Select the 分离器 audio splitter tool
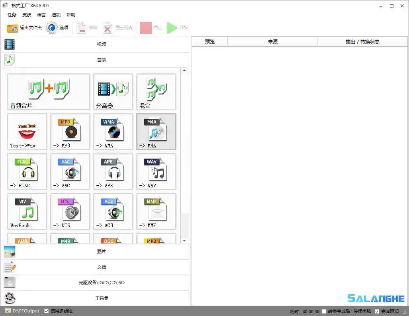 coord(113,92)
